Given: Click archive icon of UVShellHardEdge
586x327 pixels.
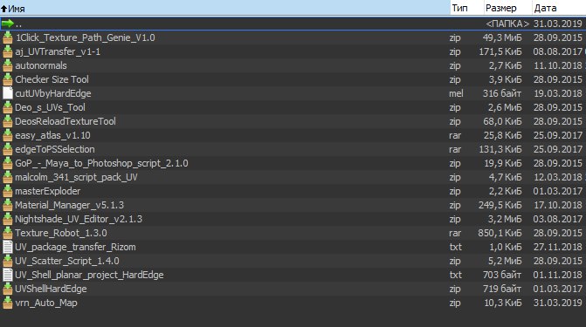Looking at the screenshot, I should click(8, 289).
